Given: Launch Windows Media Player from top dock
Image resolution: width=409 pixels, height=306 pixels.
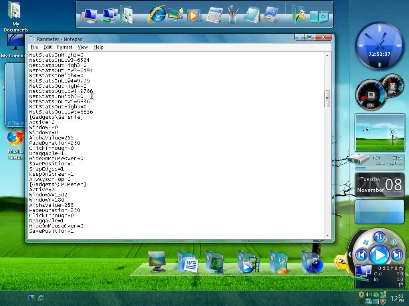Looking at the screenshot, I should pyautogui.click(x=194, y=16).
